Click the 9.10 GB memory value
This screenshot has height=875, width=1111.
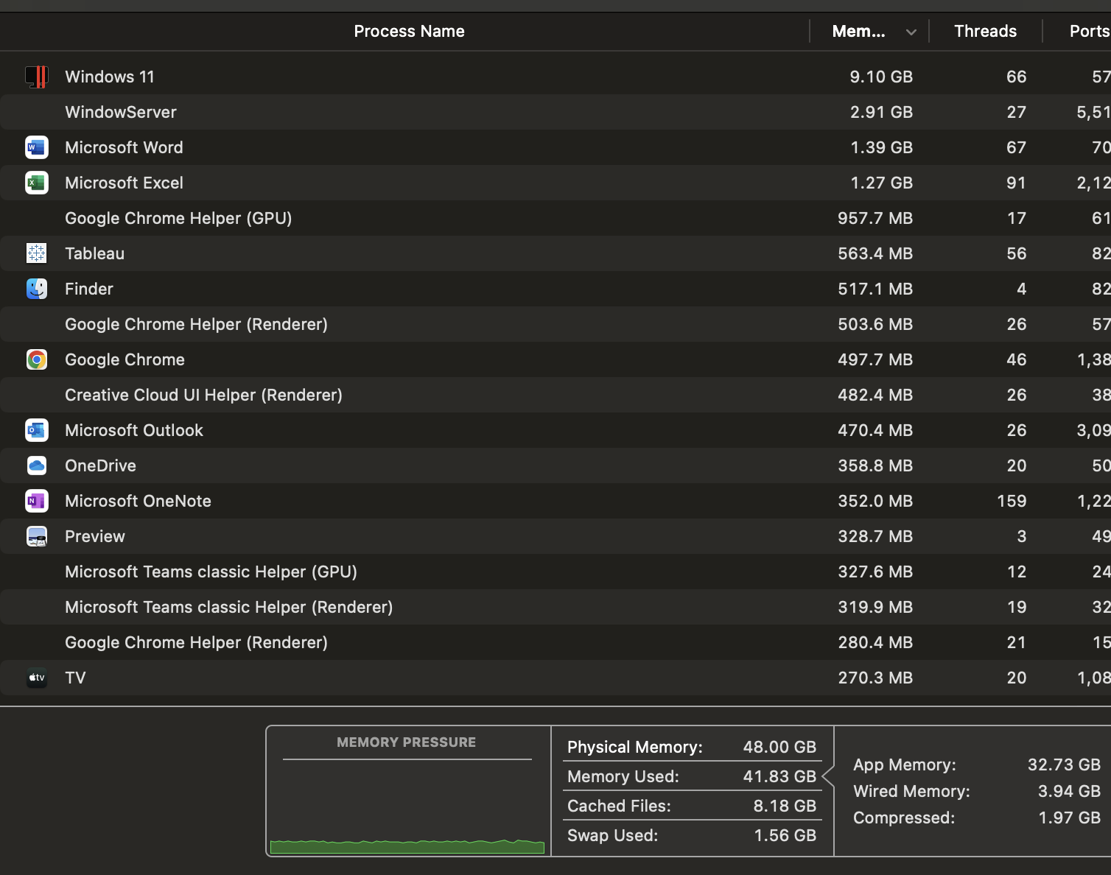coord(881,77)
